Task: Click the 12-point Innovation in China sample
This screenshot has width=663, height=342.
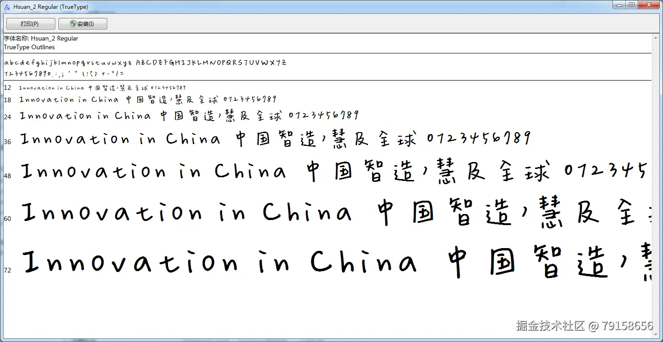Action: pyautogui.click(x=102, y=87)
